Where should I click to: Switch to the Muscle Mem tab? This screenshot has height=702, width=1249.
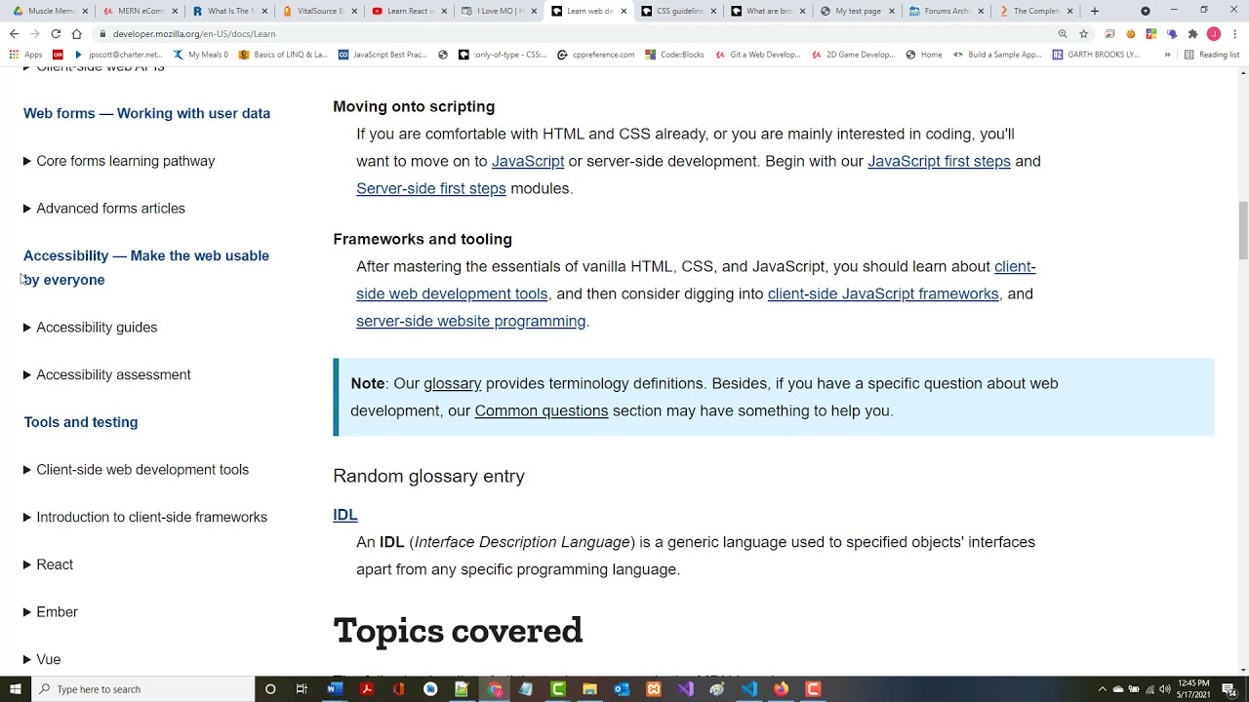coord(48,11)
